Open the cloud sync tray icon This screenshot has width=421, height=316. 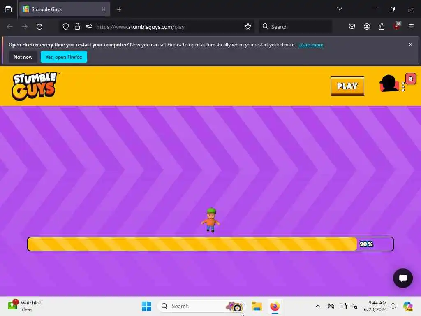tap(331, 306)
